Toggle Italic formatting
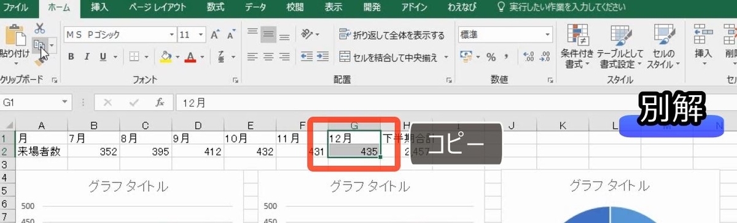The width and height of the screenshot is (737, 223). tap(87, 57)
